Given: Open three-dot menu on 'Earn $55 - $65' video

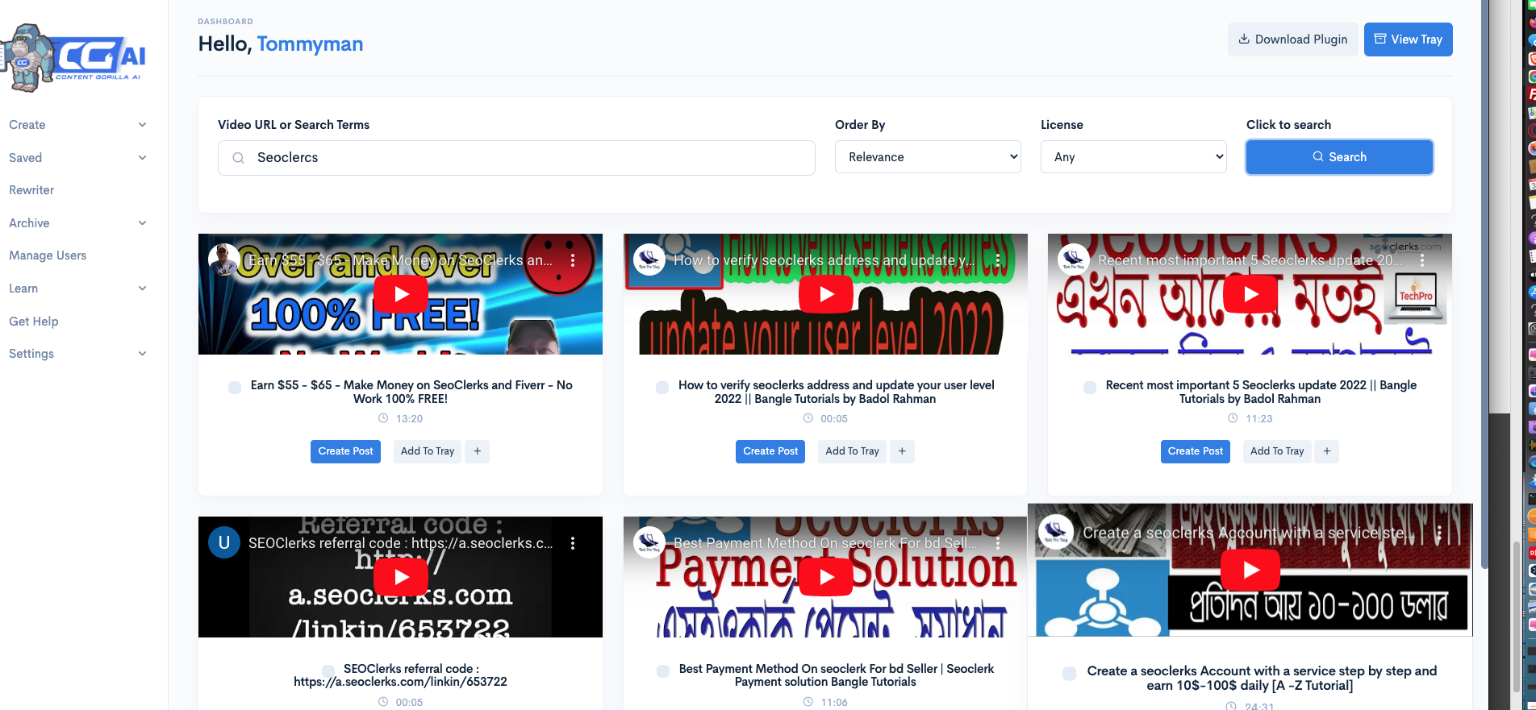Looking at the screenshot, I should 573,260.
